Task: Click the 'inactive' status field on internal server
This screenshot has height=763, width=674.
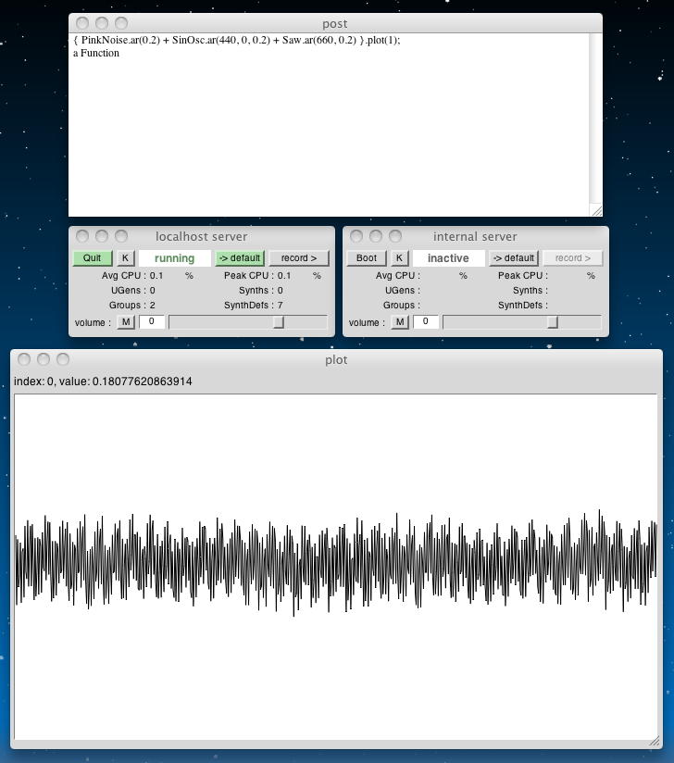Action: tap(449, 258)
